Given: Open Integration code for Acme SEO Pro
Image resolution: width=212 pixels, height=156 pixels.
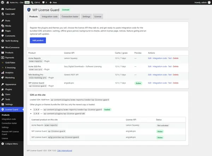Looking at the screenshot, I should point(160,66).
